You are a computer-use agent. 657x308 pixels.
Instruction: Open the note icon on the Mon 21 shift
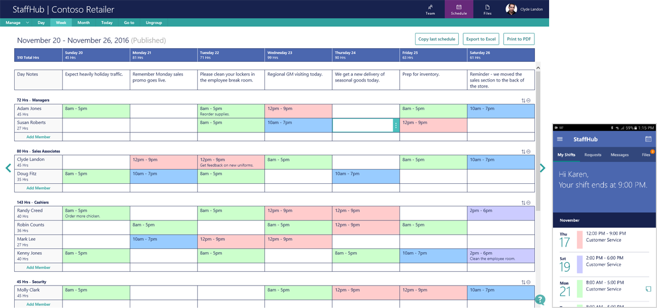pos(648,289)
